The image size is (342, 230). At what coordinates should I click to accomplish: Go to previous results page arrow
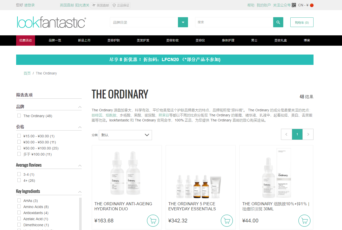(x=287, y=134)
